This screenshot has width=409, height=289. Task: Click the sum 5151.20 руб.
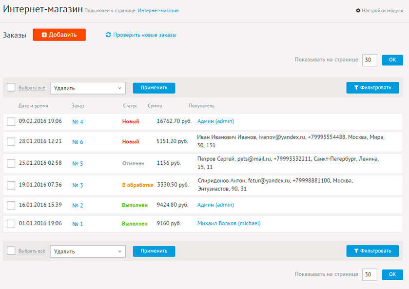tap(172, 141)
